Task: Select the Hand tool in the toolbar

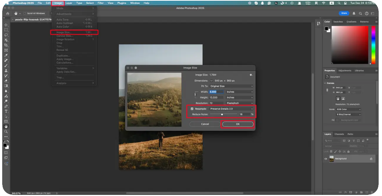Action: tap(6, 126)
